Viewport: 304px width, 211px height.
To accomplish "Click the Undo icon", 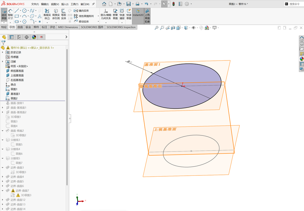I will coord(146,4).
